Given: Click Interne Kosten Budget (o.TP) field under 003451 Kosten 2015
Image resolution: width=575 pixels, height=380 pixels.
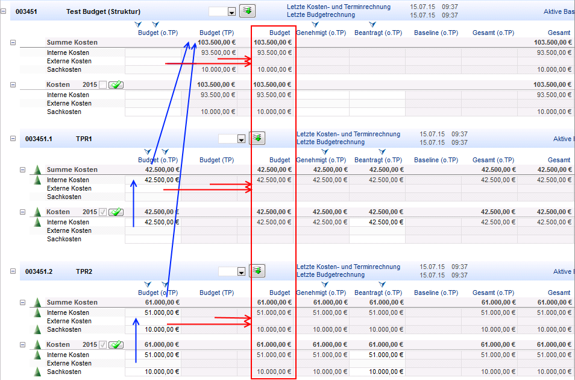Looking at the screenshot, I should 153,95.
